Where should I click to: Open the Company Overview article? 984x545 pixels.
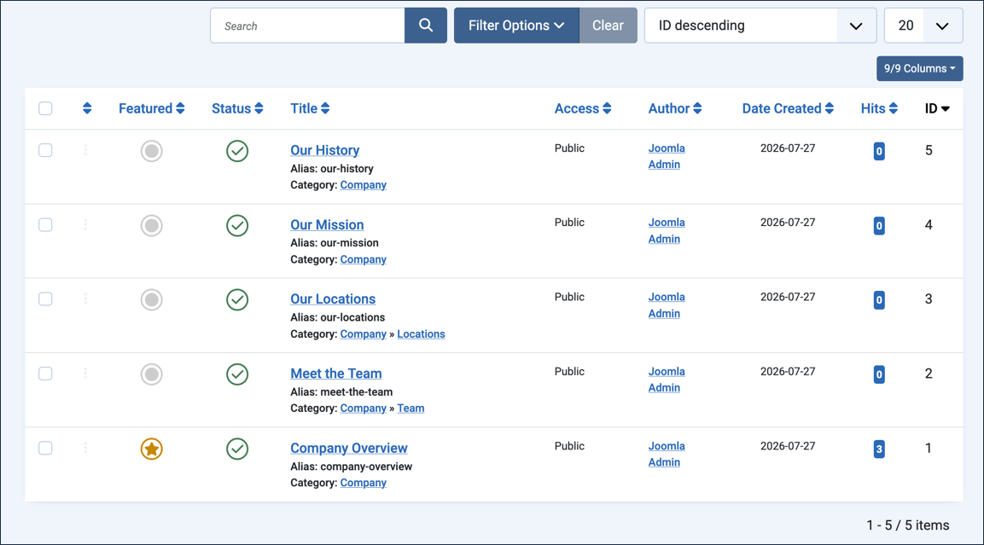(x=349, y=449)
